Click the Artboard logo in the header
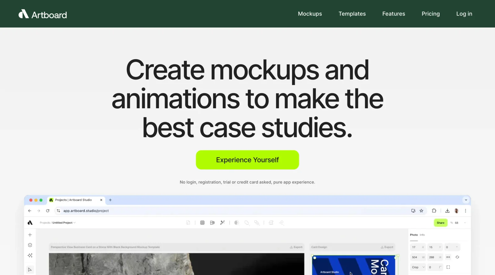Image resolution: width=495 pixels, height=275 pixels. [43, 14]
